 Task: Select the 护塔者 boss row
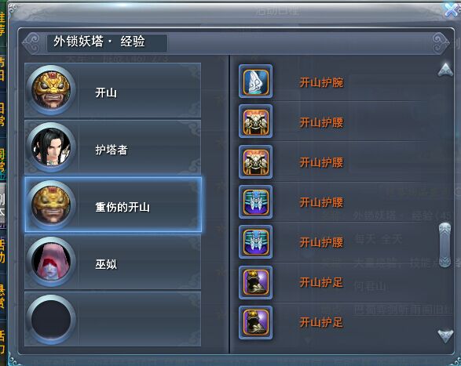pos(113,147)
